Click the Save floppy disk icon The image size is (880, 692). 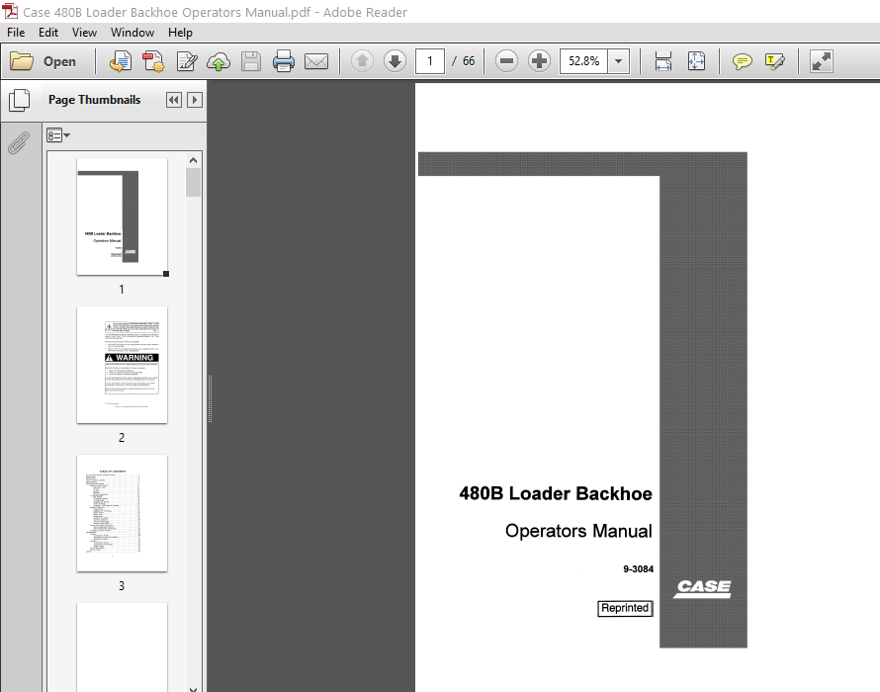(x=251, y=61)
